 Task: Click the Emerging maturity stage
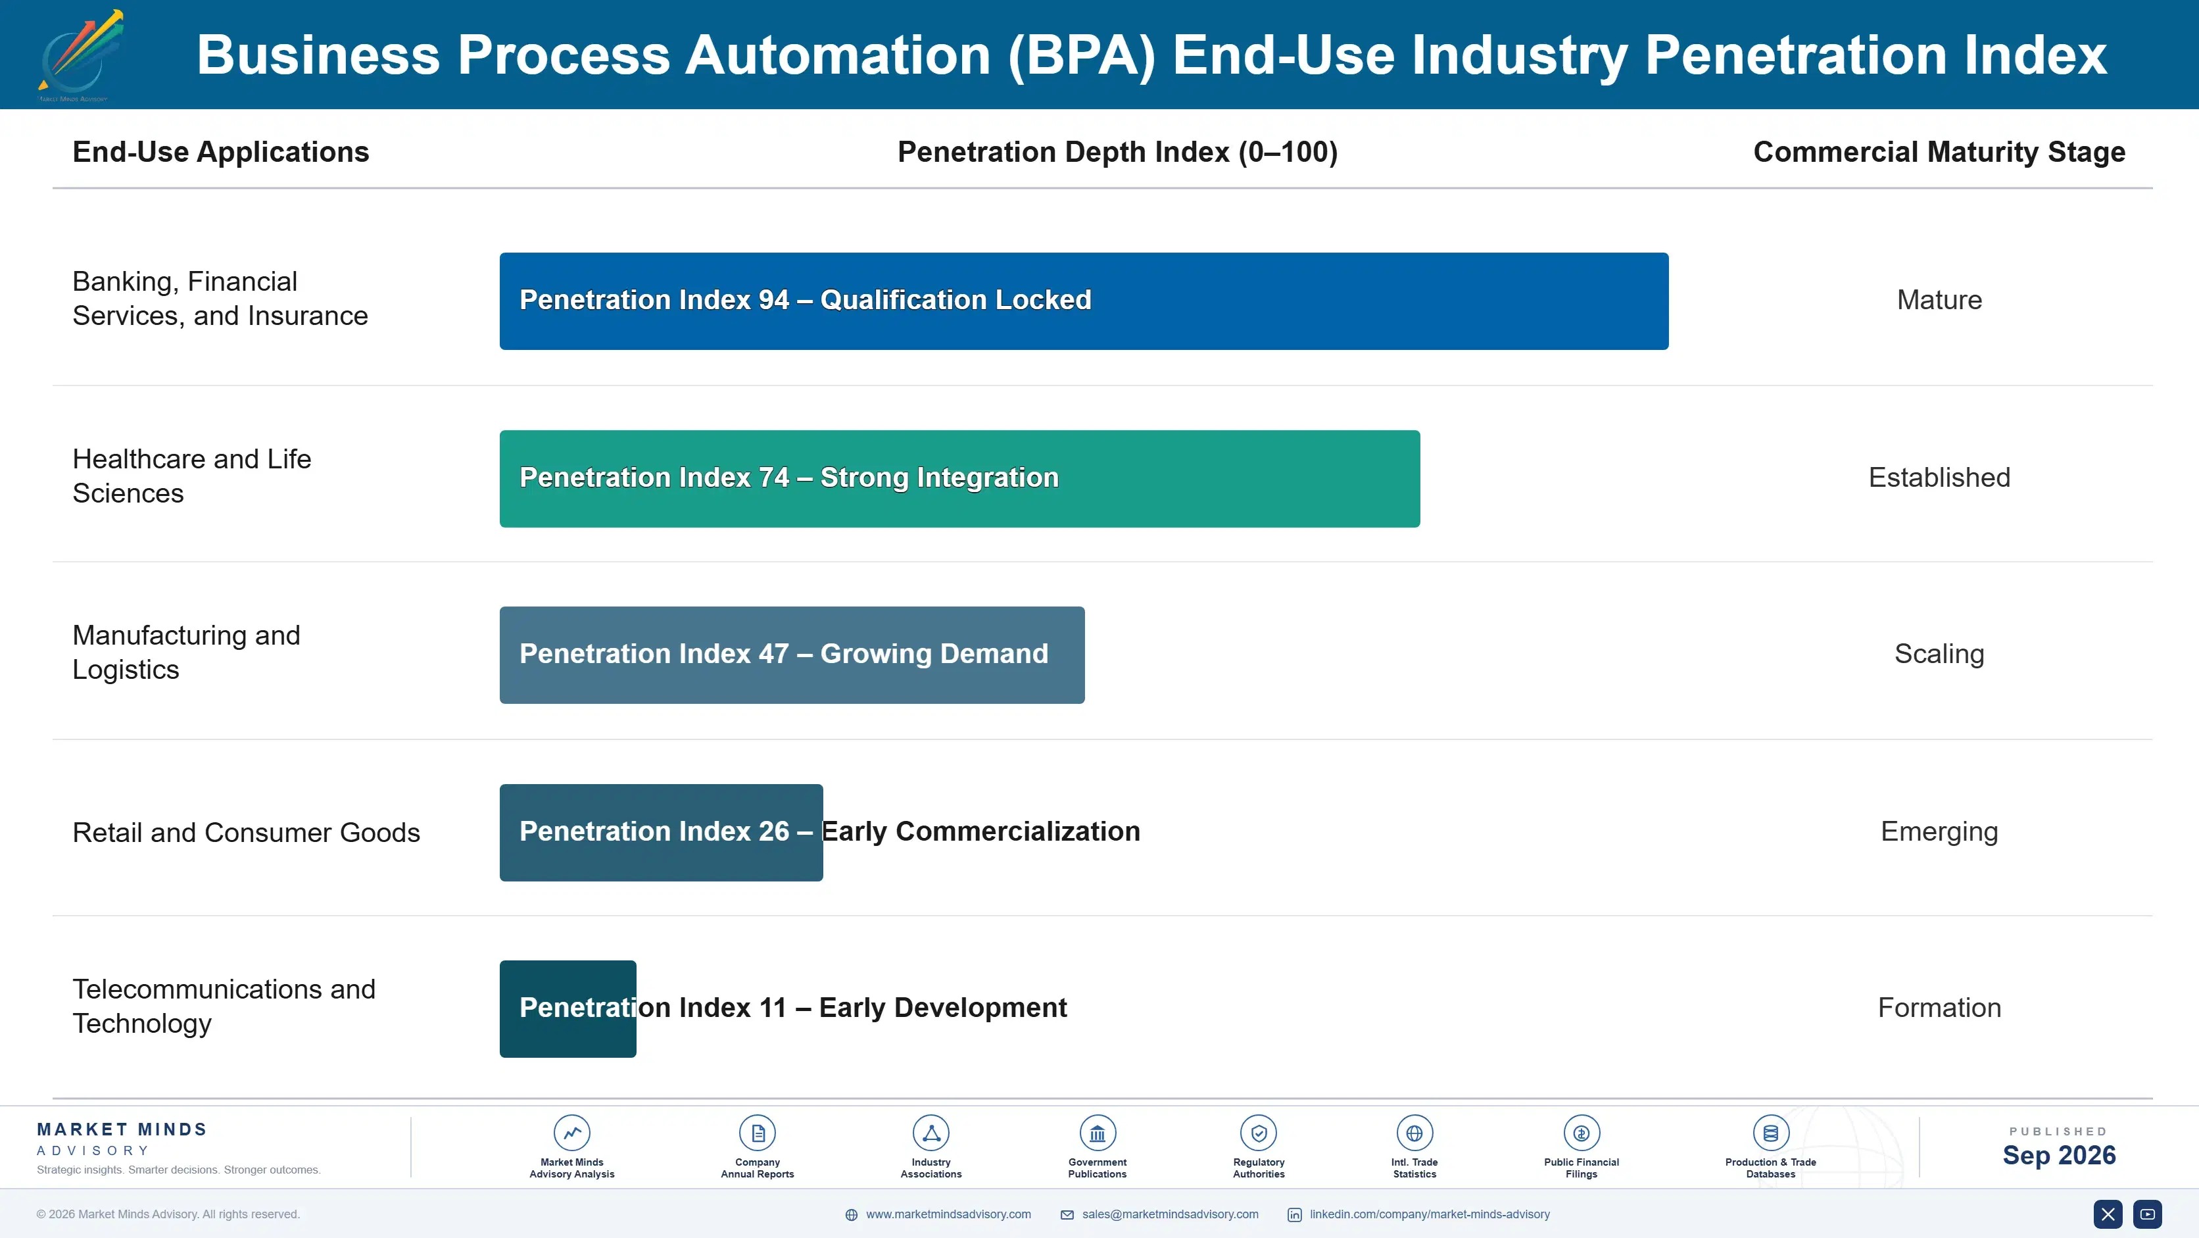1939,831
